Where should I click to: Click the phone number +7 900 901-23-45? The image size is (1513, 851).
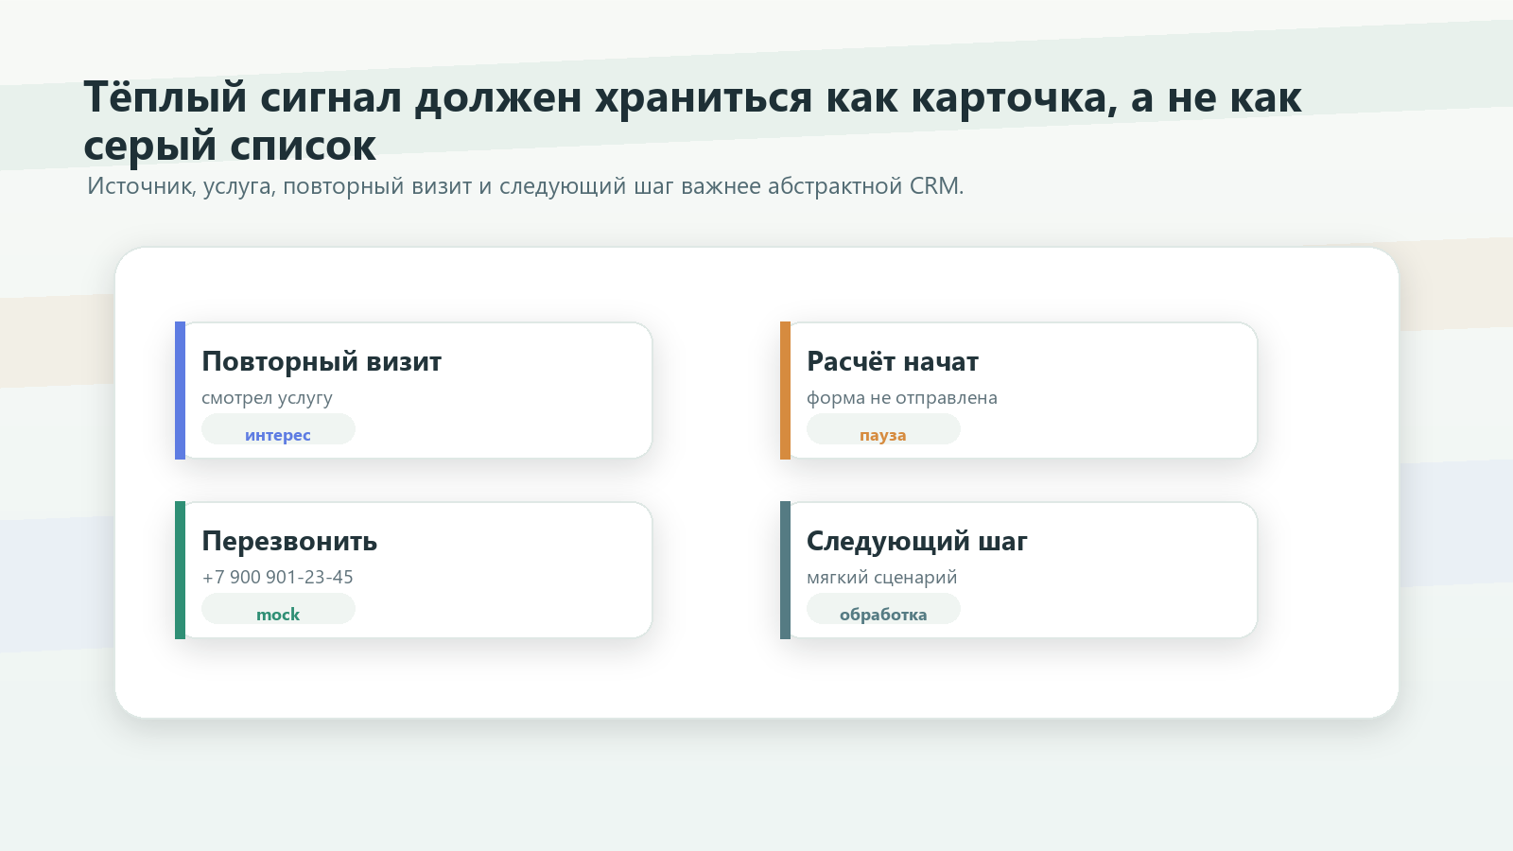pyautogui.click(x=278, y=578)
